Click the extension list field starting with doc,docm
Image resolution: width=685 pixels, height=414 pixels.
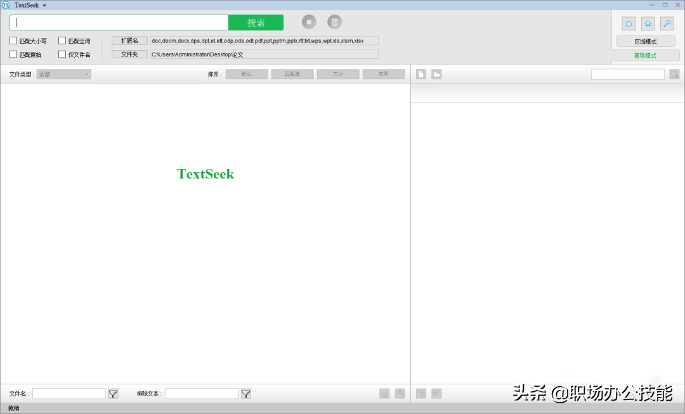(264, 41)
